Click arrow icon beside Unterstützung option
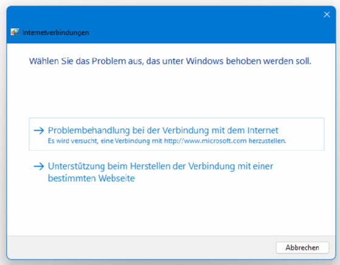This screenshot has height=265, width=340. (x=39, y=167)
